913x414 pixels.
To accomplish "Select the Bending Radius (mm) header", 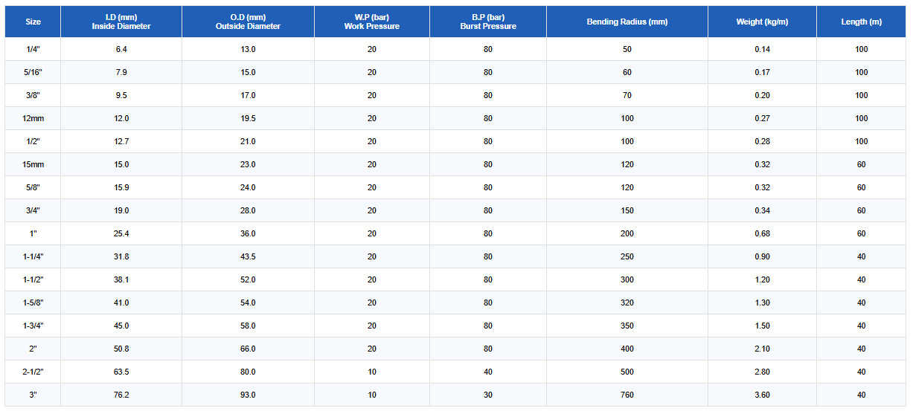I will pyautogui.click(x=627, y=22).
